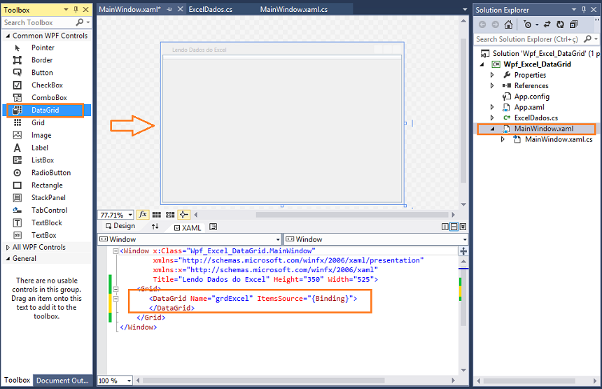The height and width of the screenshot is (389, 602).
Task: Pin the Toolbox panel
Action: pyautogui.click(x=76, y=10)
